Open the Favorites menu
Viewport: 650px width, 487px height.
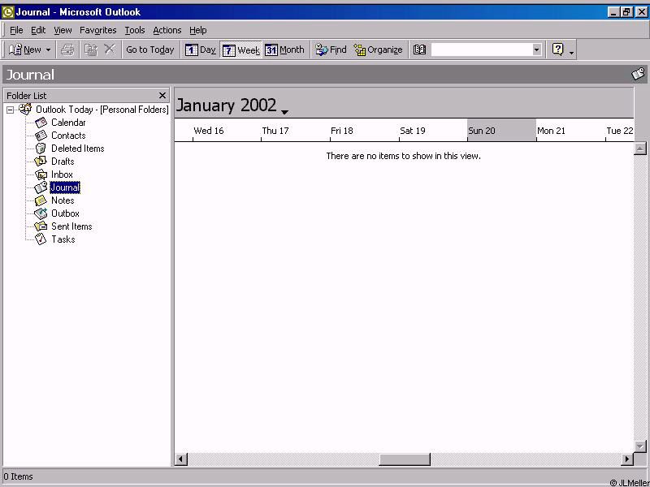pyautogui.click(x=97, y=30)
